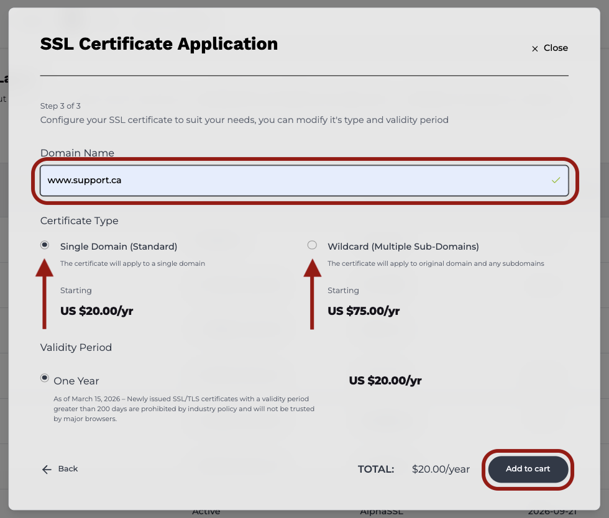The image size is (609, 518).
Task: Go back using the Back arrow link
Action: (60, 469)
